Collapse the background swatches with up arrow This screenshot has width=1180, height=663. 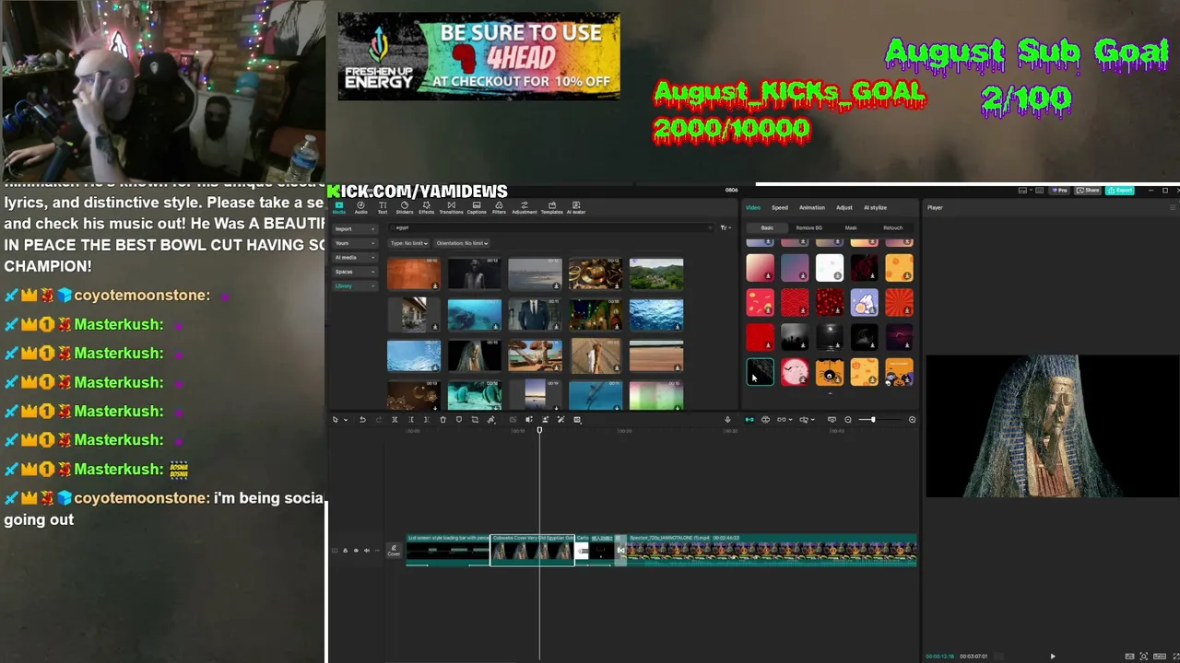coord(830,393)
